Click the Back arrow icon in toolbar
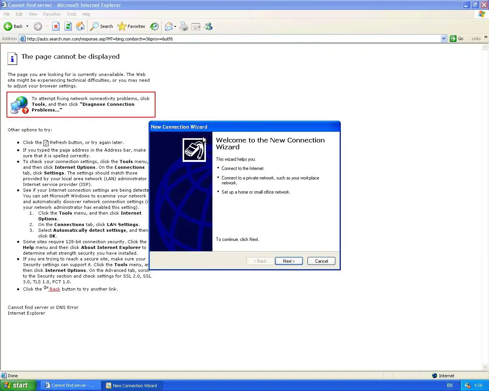This screenshot has height=391, width=489. tap(8, 26)
